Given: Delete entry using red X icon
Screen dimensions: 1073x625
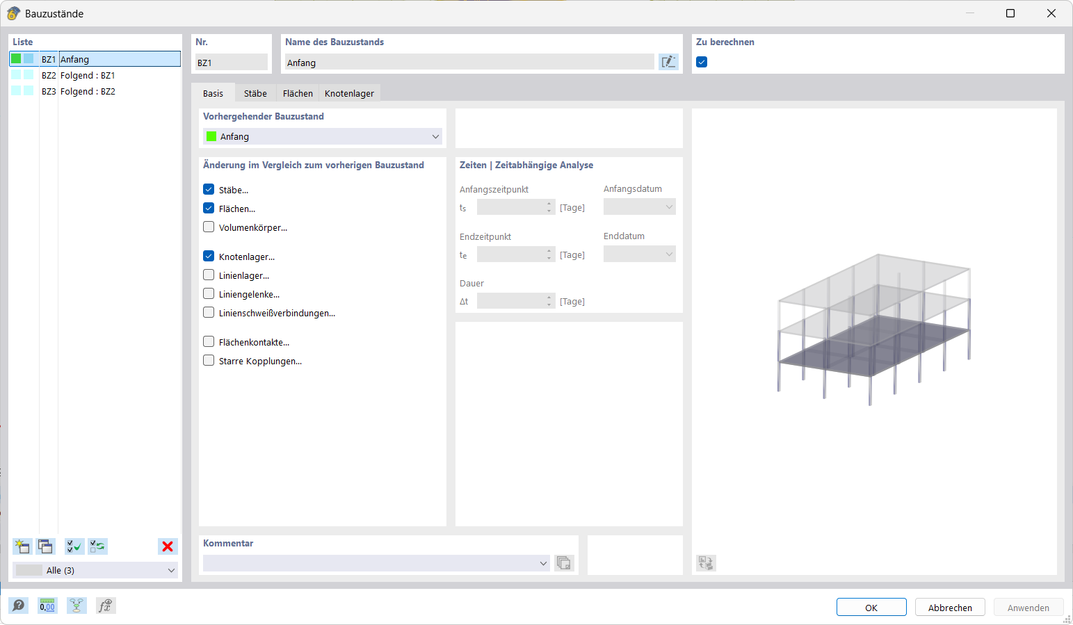Looking at the screenshot, I should coord(167,546).
